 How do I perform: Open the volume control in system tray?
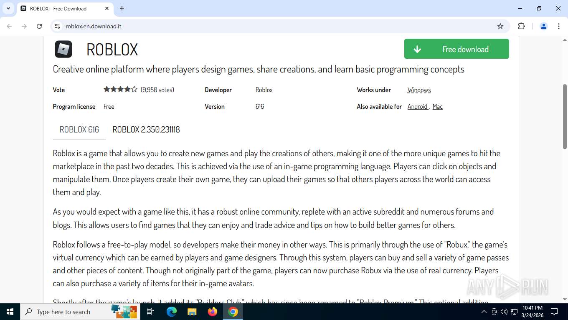(504, 312)
